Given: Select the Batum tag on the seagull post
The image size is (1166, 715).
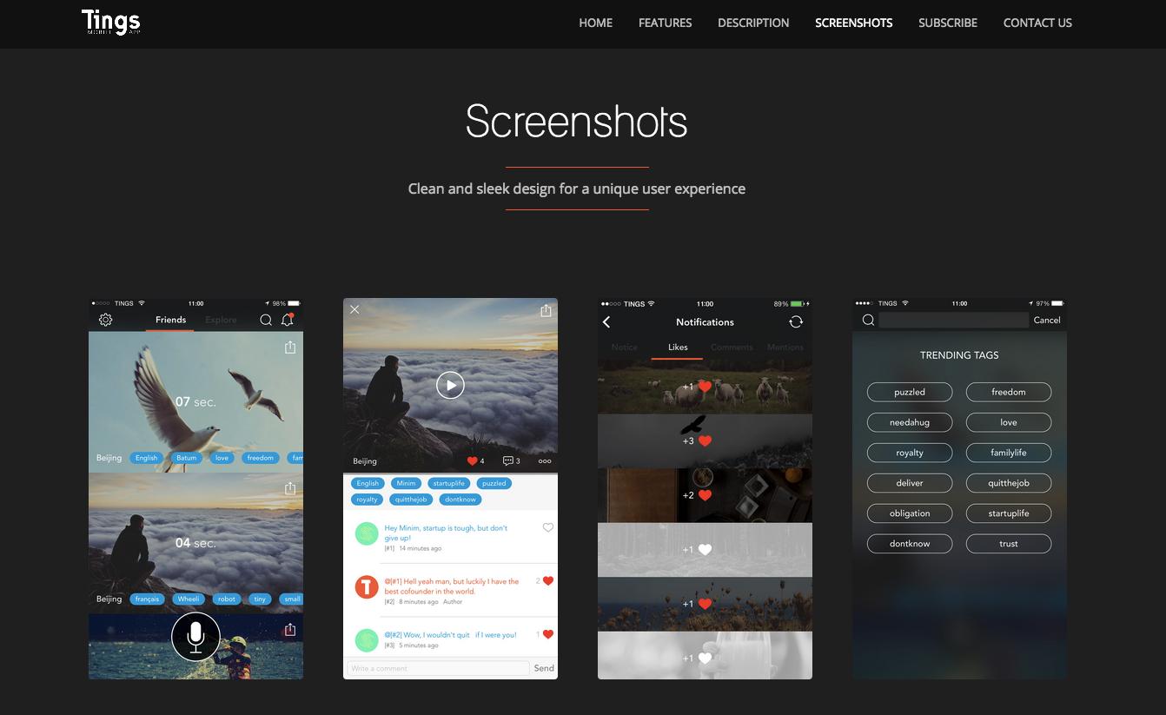Looking at the screenshot, I should (x=187, y=458).
